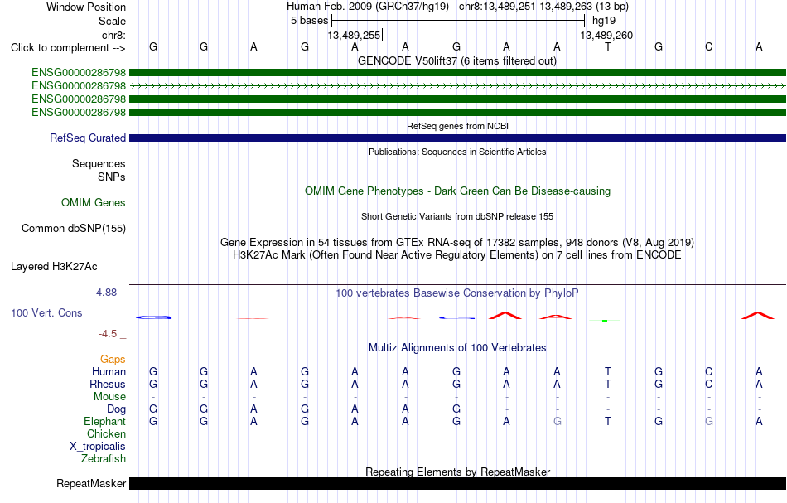Click the Human alignment row label

tap(109, 371)
